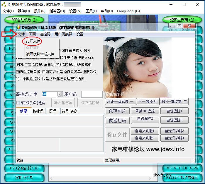
Task: Click the horizontal scrollbar left arrow
Action: point(51,178)
